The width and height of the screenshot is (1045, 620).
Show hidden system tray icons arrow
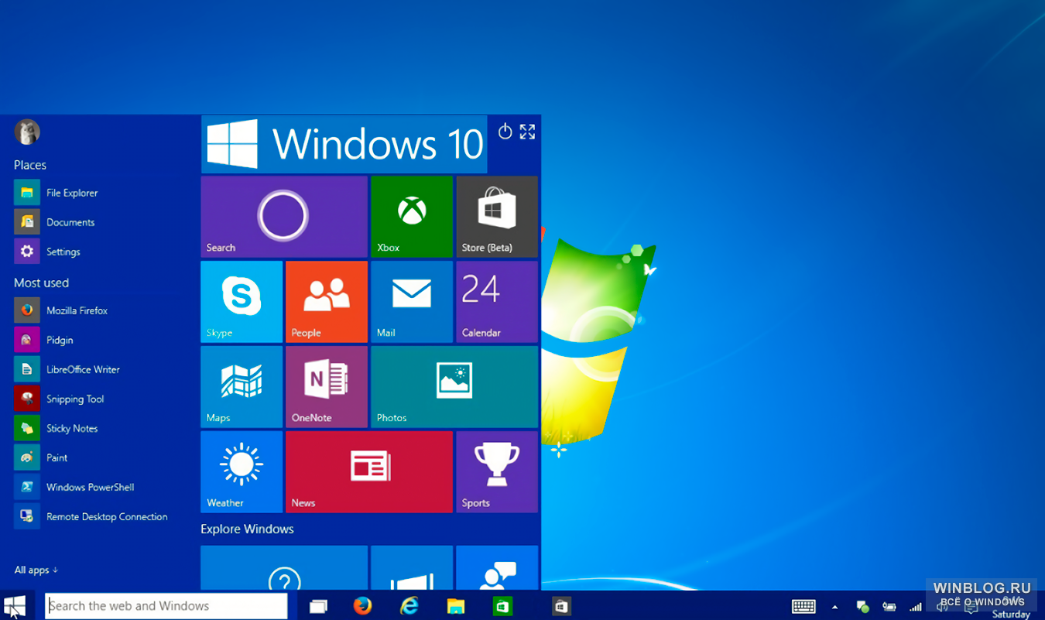click(x=834, y=607)
